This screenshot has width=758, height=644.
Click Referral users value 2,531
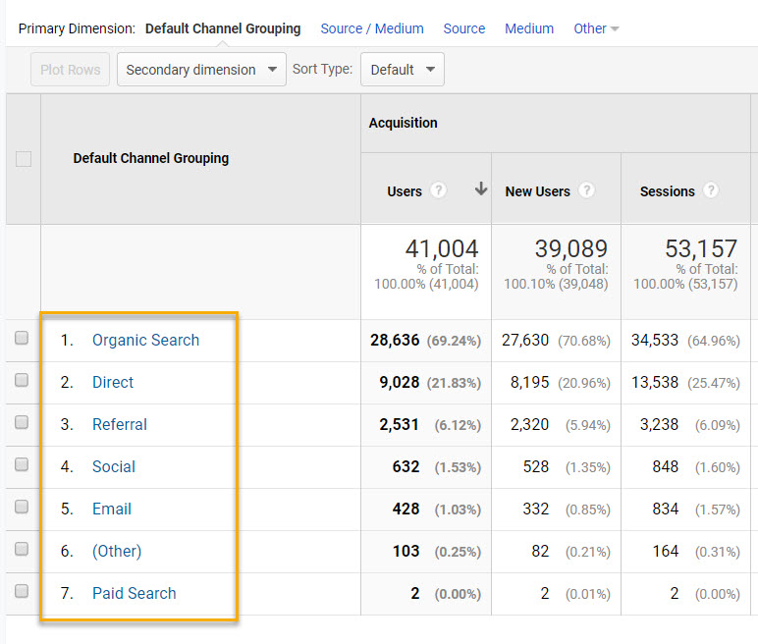pyautogui.click(x=399, y=424)
